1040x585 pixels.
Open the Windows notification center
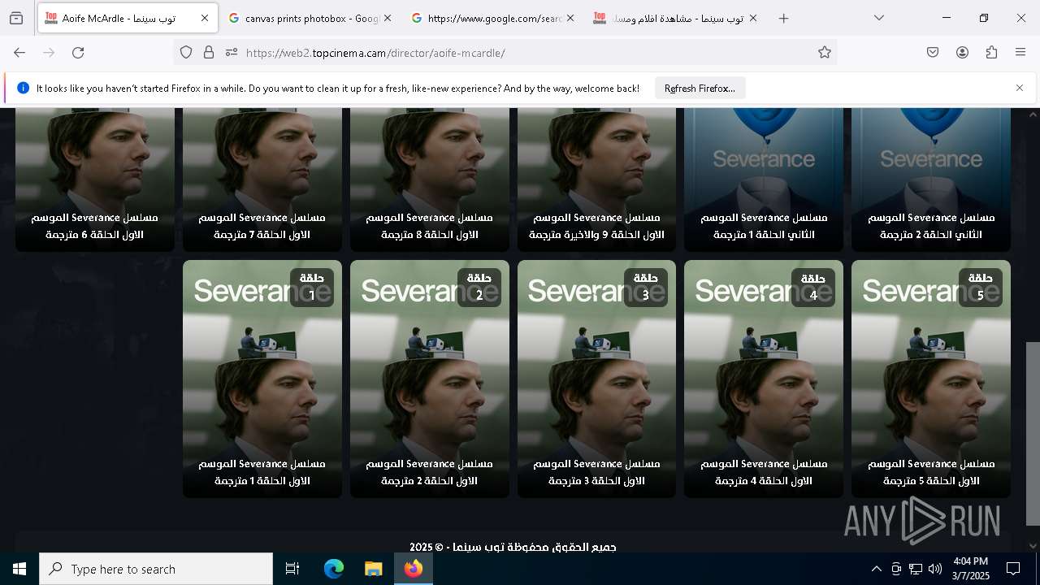1013,569
